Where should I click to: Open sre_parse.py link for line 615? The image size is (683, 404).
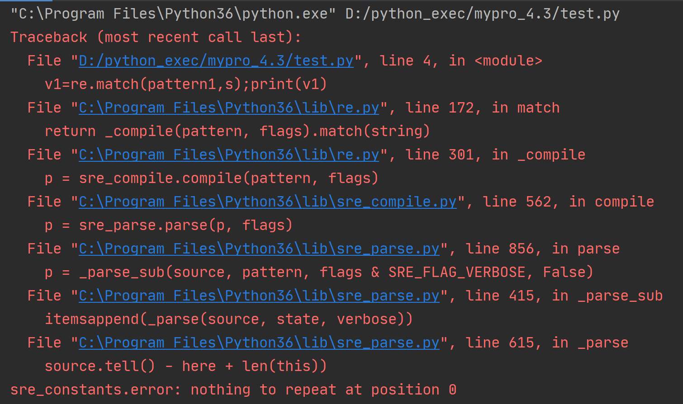[259, 343]
